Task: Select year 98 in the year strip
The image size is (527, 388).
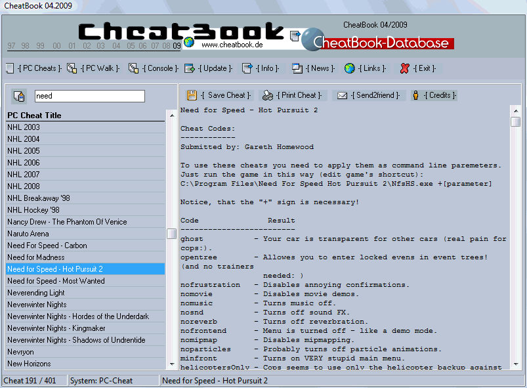Action: point(25,46)
